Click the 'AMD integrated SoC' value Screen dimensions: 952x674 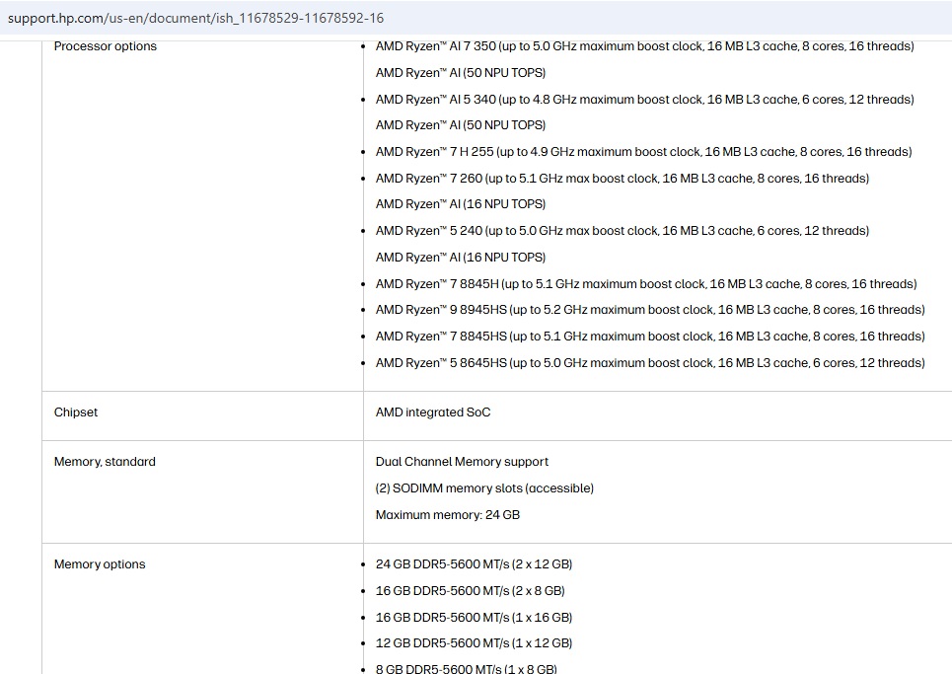[433, 412]
